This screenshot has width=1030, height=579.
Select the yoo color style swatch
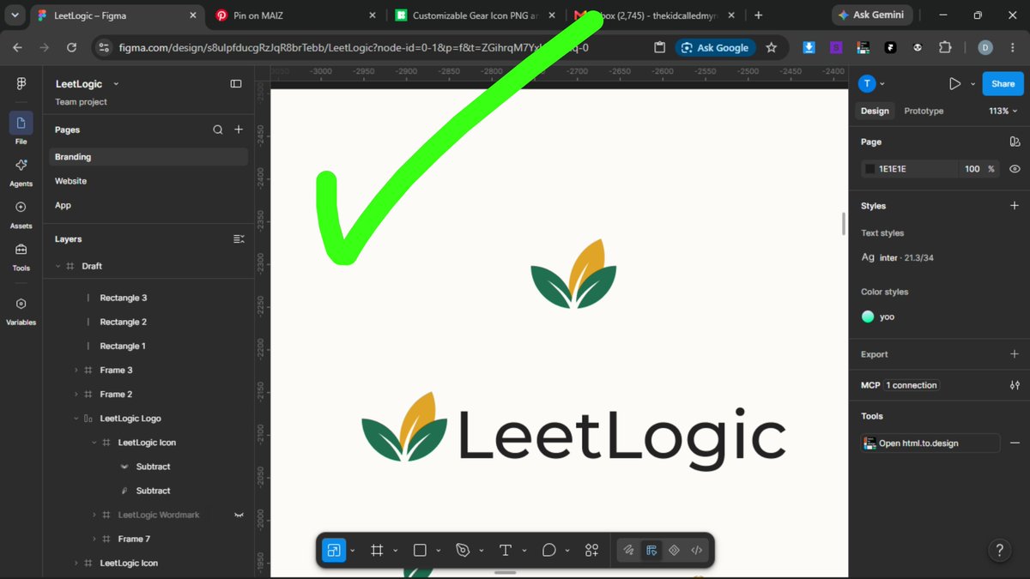coord(868,317)
